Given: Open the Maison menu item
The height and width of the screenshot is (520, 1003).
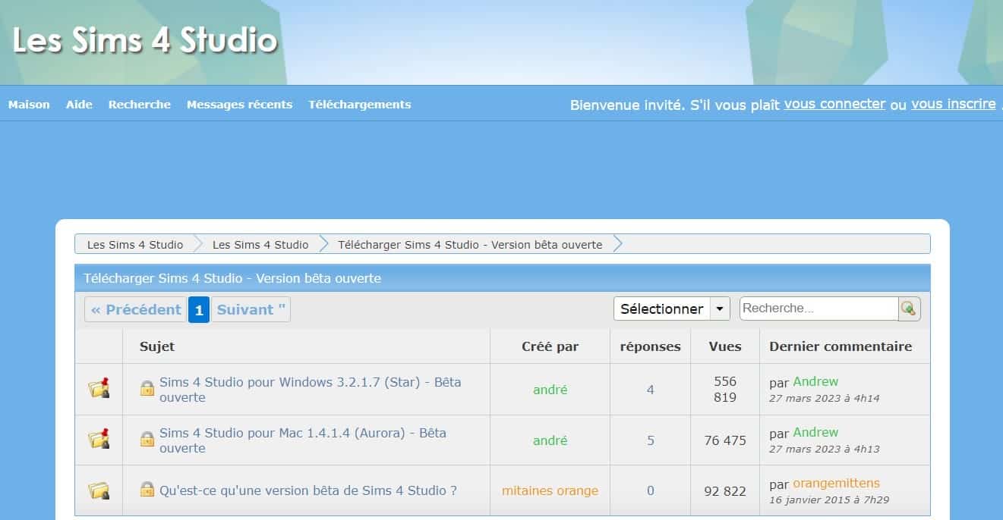Looking at the screenshot, I should (x=28, y=105).
